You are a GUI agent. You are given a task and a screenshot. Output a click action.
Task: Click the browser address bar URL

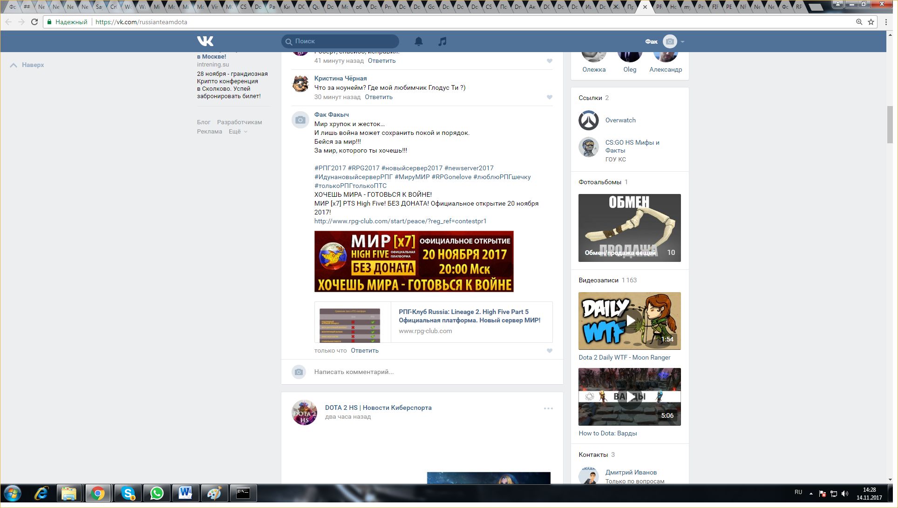click(141, 22)
